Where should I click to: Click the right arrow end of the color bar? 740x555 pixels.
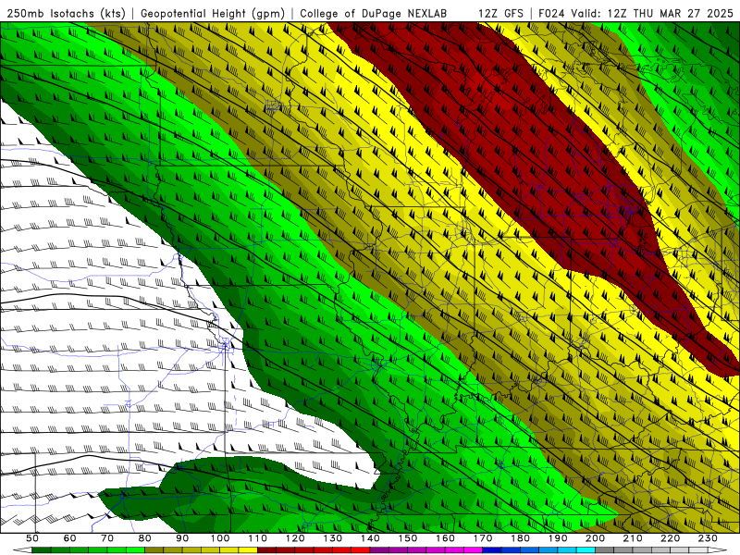tap(718, 549)
